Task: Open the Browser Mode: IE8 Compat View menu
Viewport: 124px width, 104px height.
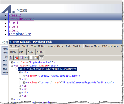Action: point(102,46)
